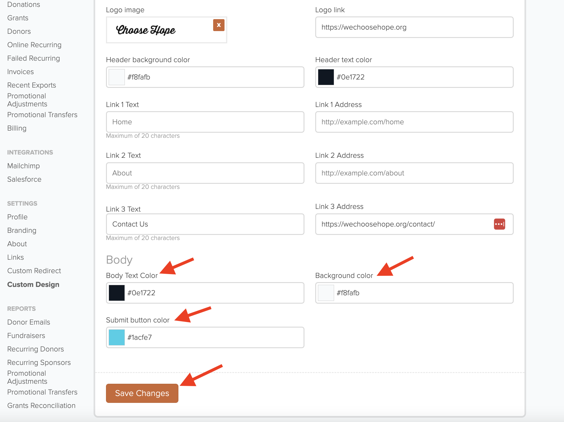The width and height of the screenshot is (564, 422).
Task: Open Branding settings
Action: 22,230
